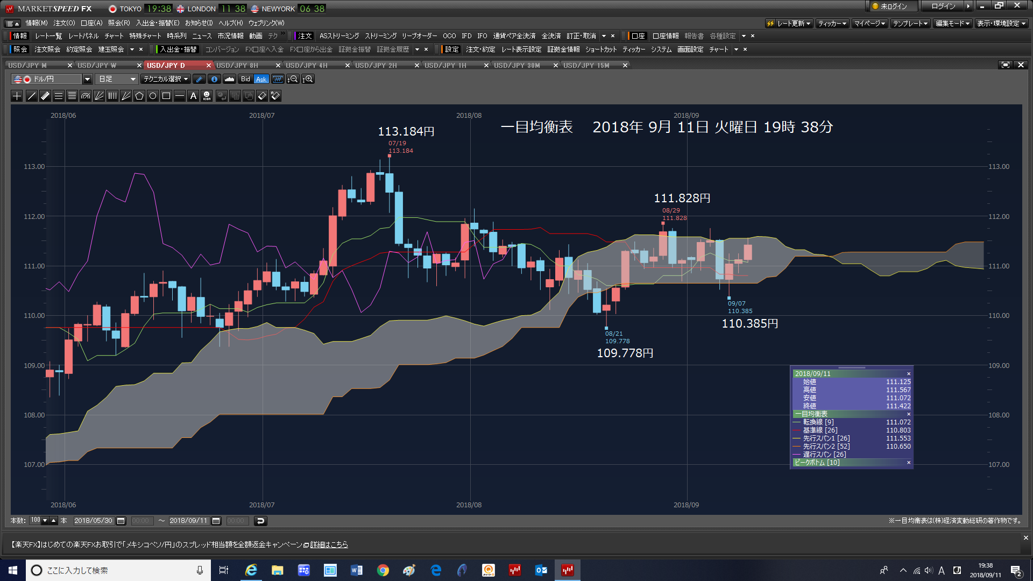This screenshot has height=581, width=1033.
Task: Click the blue info icon
Action: pyautogui.click(x=214, y=79)
